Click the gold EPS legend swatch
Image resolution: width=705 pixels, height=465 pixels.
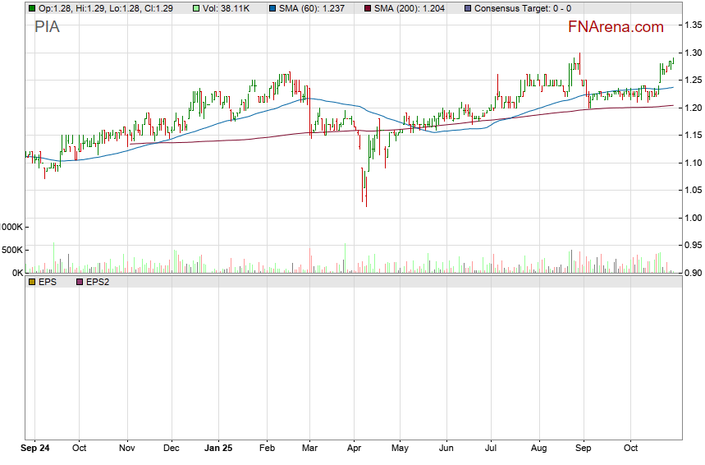[x=32, y=282]
